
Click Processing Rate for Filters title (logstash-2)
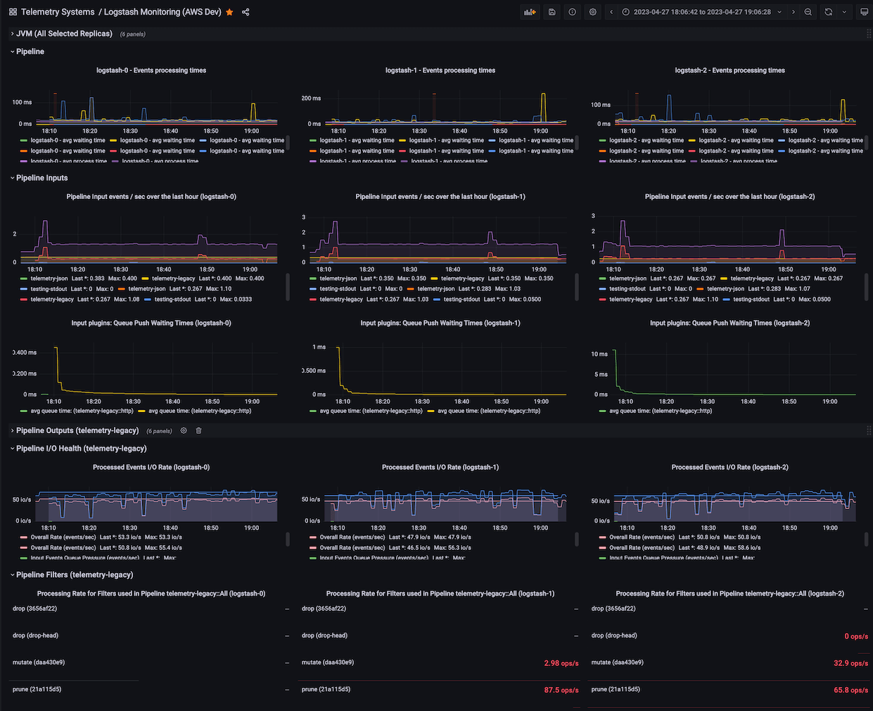(x=729, y=594)
